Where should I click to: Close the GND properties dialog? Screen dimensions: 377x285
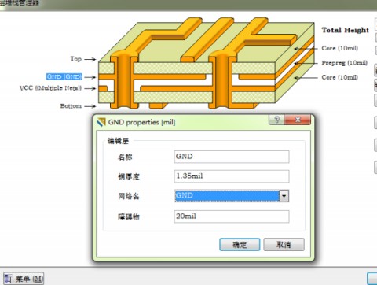(298, 120)
